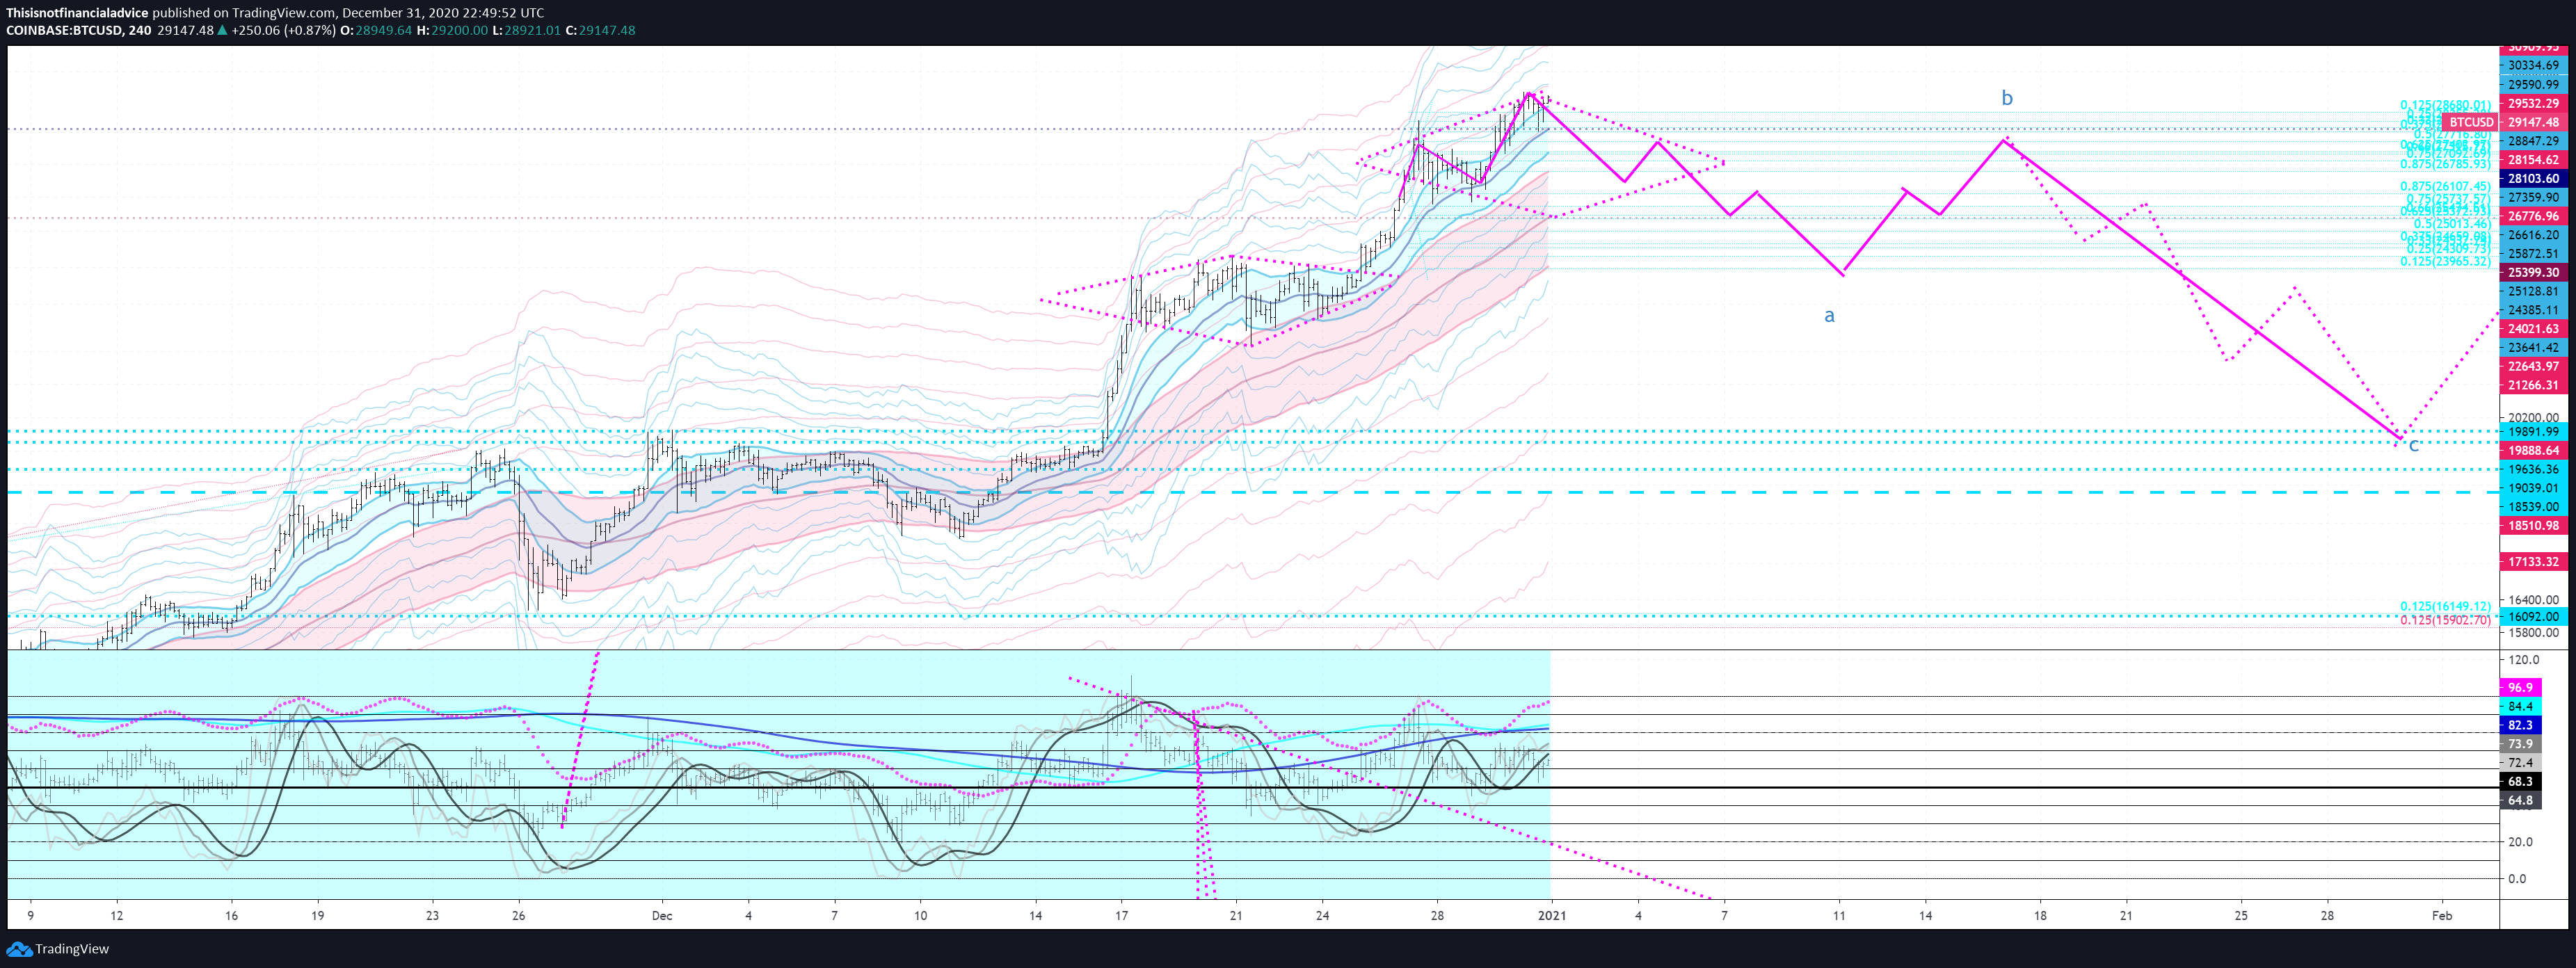
Task: Click the maroon 25399.30 price label
Action: coord(2534,272)
